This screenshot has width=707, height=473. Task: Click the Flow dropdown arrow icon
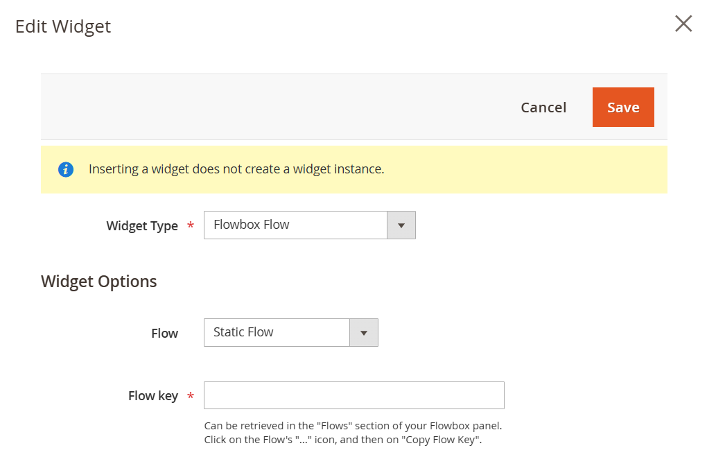pos(364,333)
